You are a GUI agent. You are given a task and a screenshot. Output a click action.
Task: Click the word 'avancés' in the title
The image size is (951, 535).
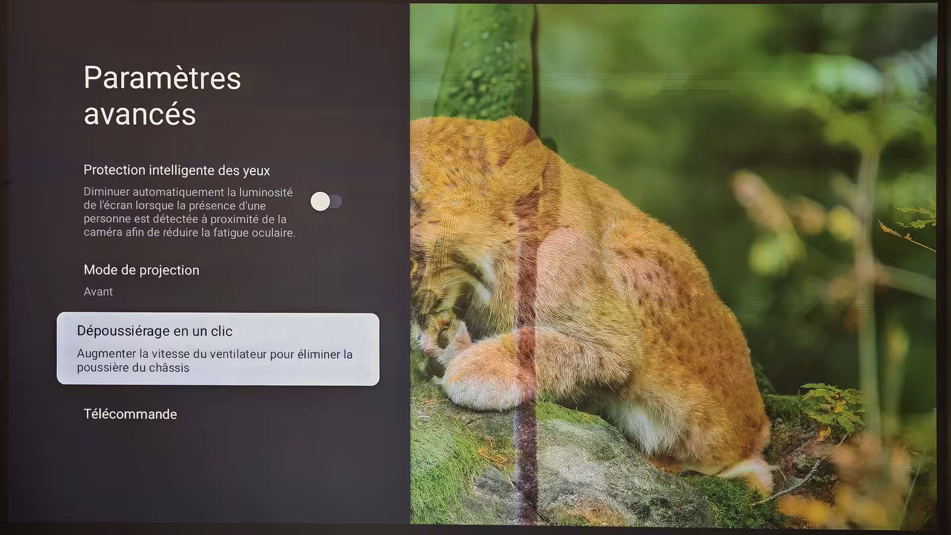coord(140,114)
